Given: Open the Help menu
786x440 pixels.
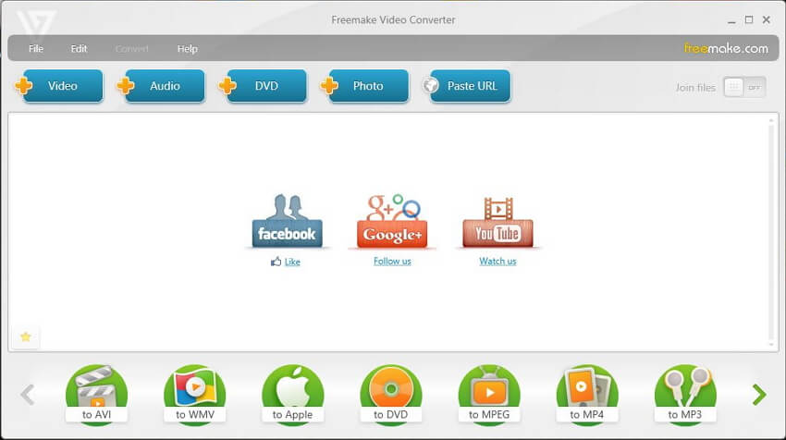Looking at the screenshot, I should pos(187,49).
